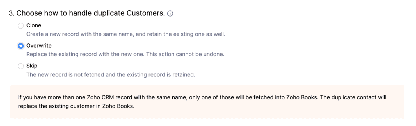The image size is (416, 126).
Task: Choose the Overwrite radio button
Action: (21, 46)
